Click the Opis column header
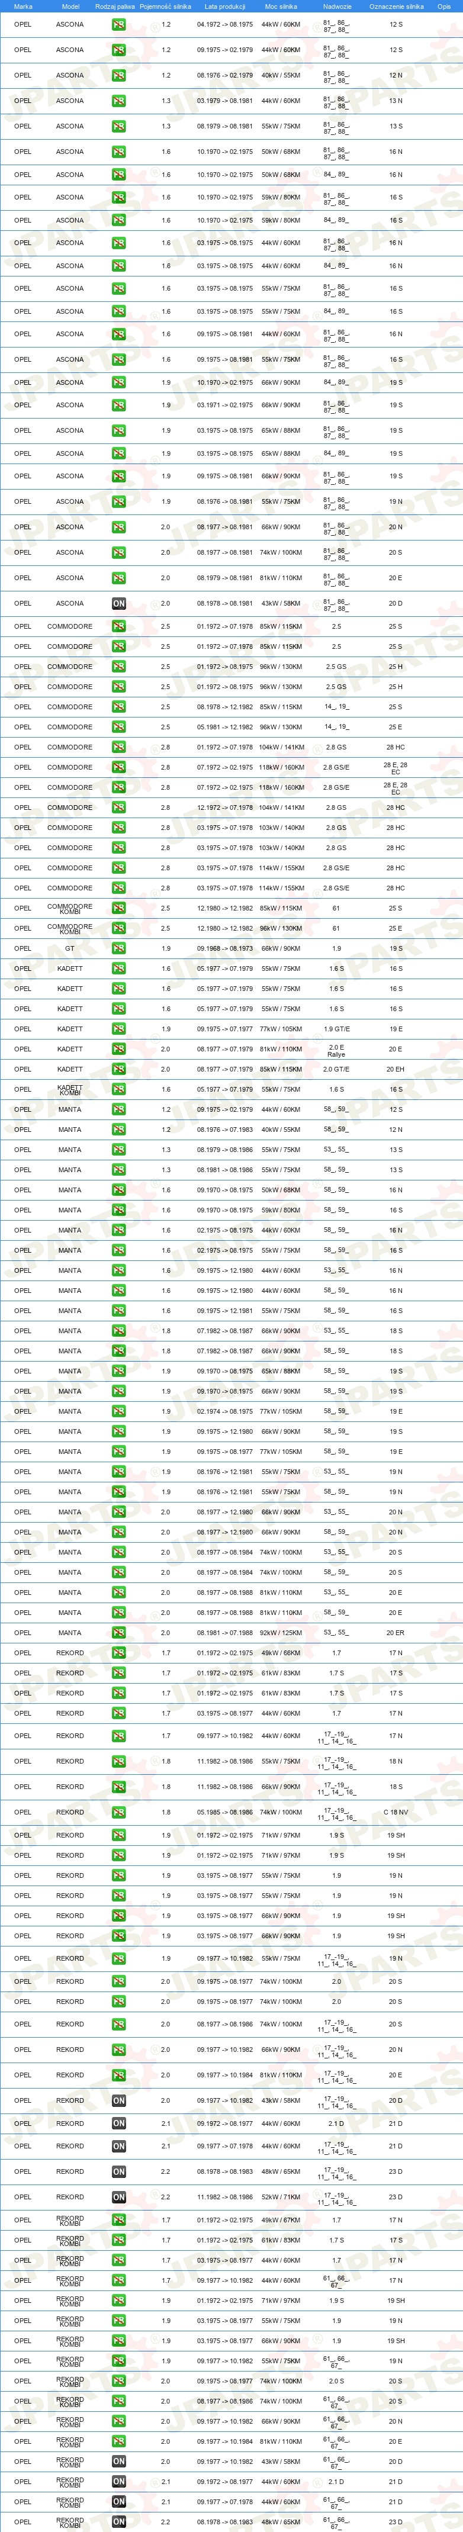Screen dimensions: 463x2532 point(444,6)
